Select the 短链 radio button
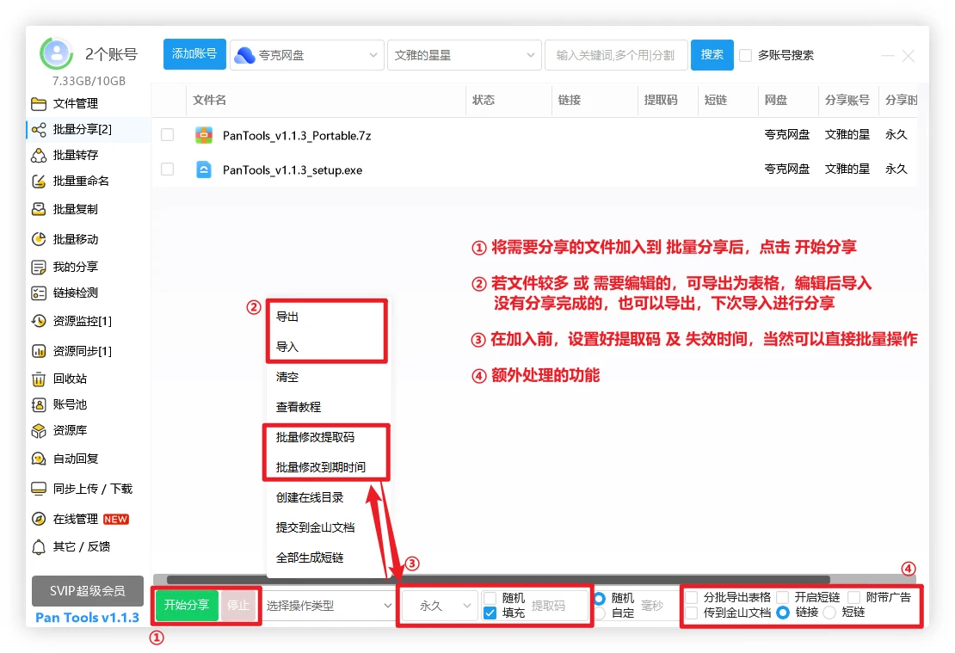This screenshot has width=955, height=653. 829,613
